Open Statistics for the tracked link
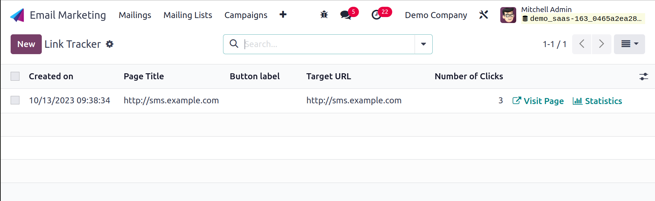 (597, 101)
